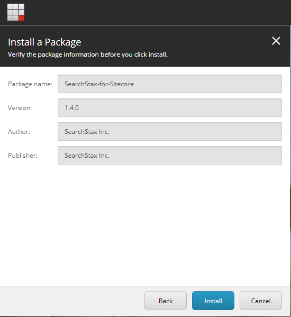Image resolution: width=291 pixels, height=317 pixels.
Task: Click into the Author text field
Action: pos(170,132)
